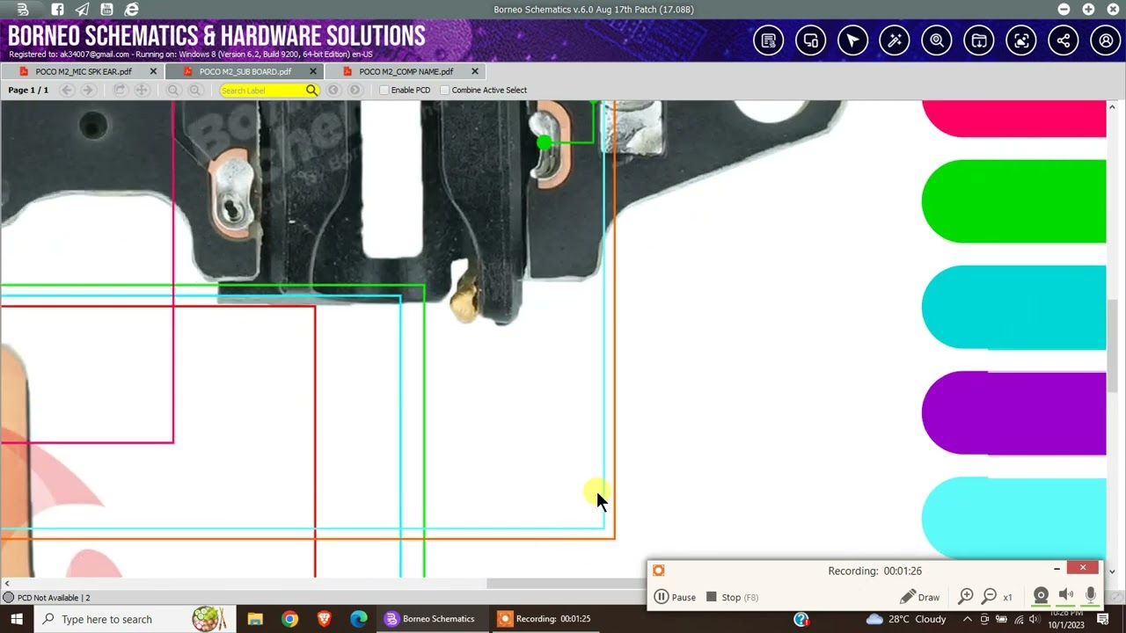Pause the screen recording

pos(676,597)
